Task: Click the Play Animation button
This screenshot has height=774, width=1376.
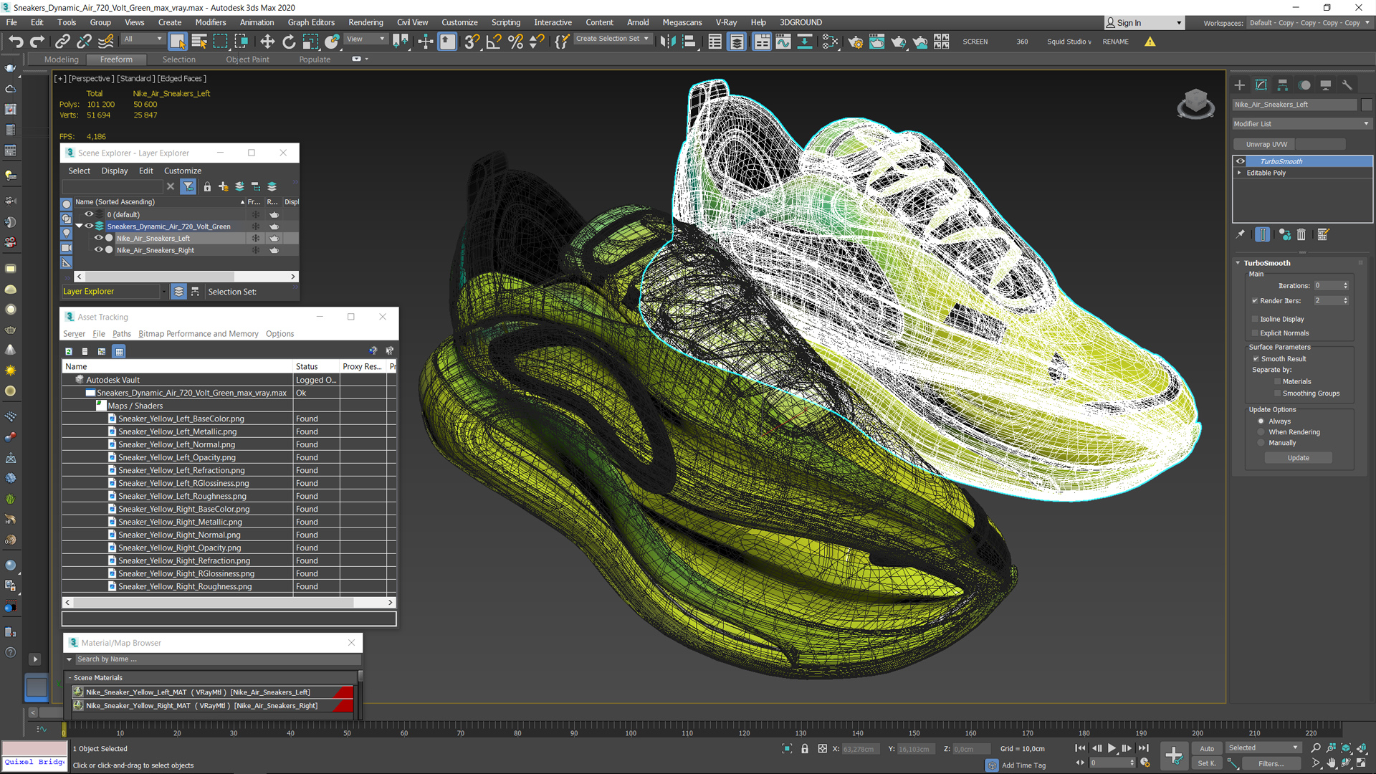Action: 1112,748
